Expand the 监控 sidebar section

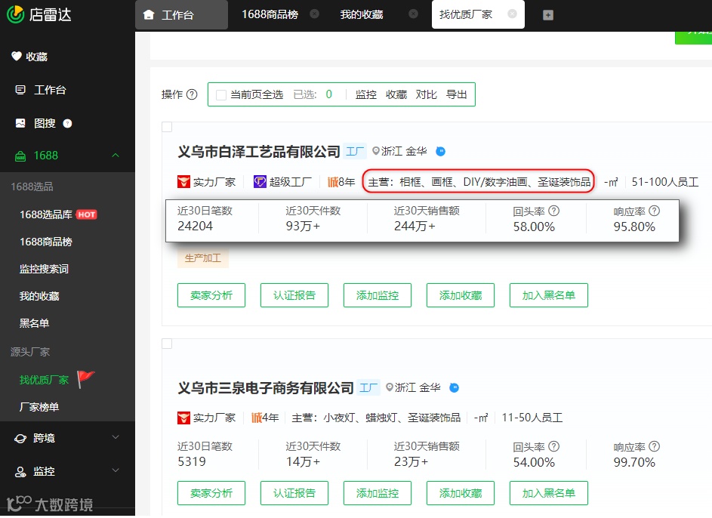(x=116, y=470)
